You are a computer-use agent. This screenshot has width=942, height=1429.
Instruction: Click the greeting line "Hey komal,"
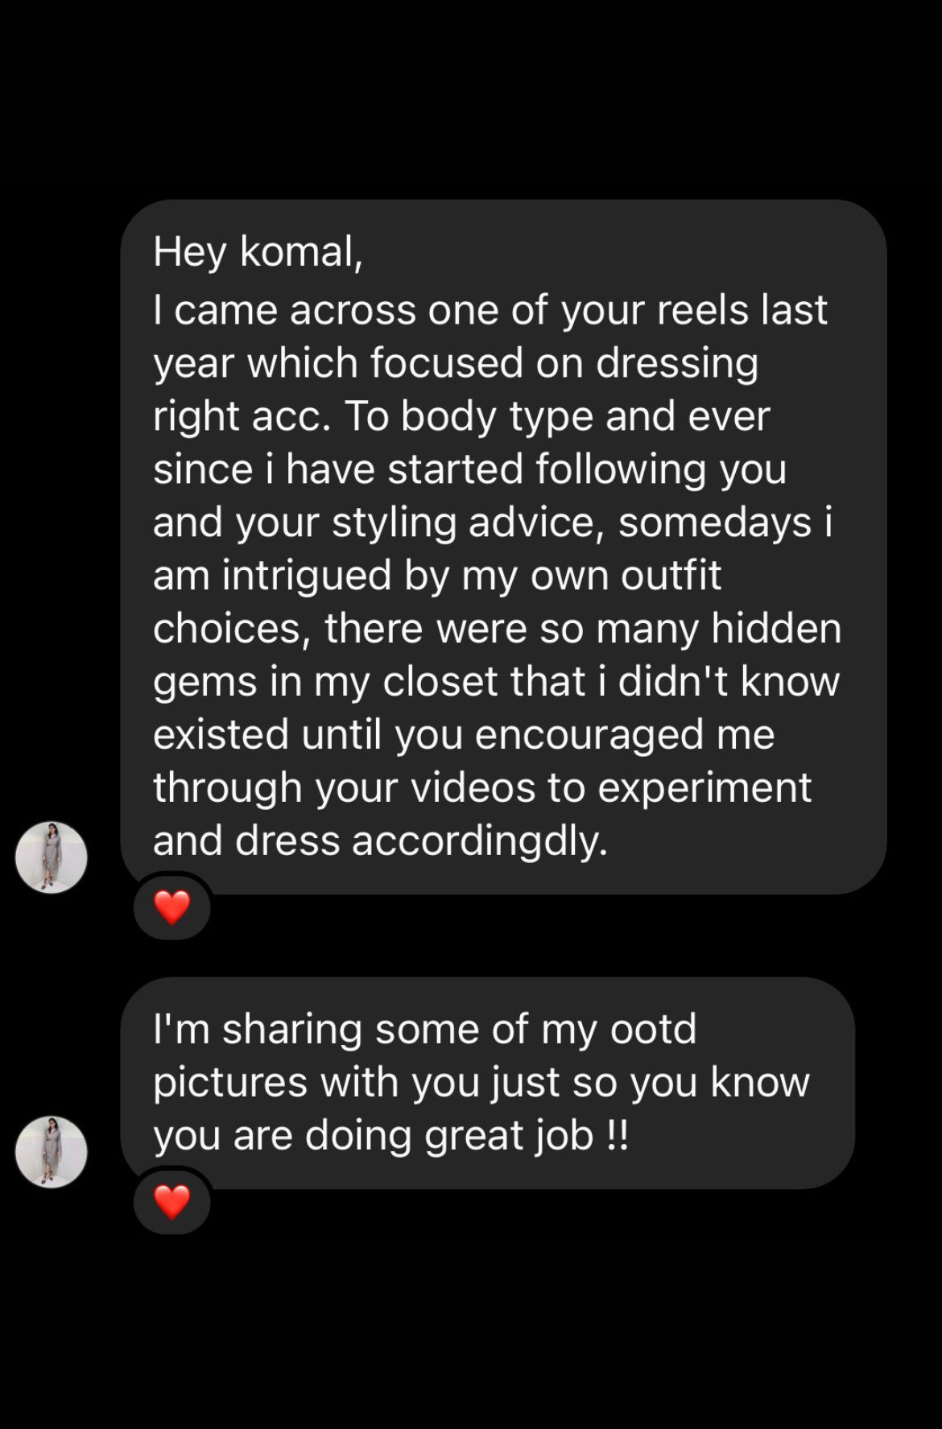pos(258,252)
